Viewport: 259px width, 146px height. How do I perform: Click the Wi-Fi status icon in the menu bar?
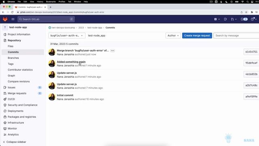[242, 2]
